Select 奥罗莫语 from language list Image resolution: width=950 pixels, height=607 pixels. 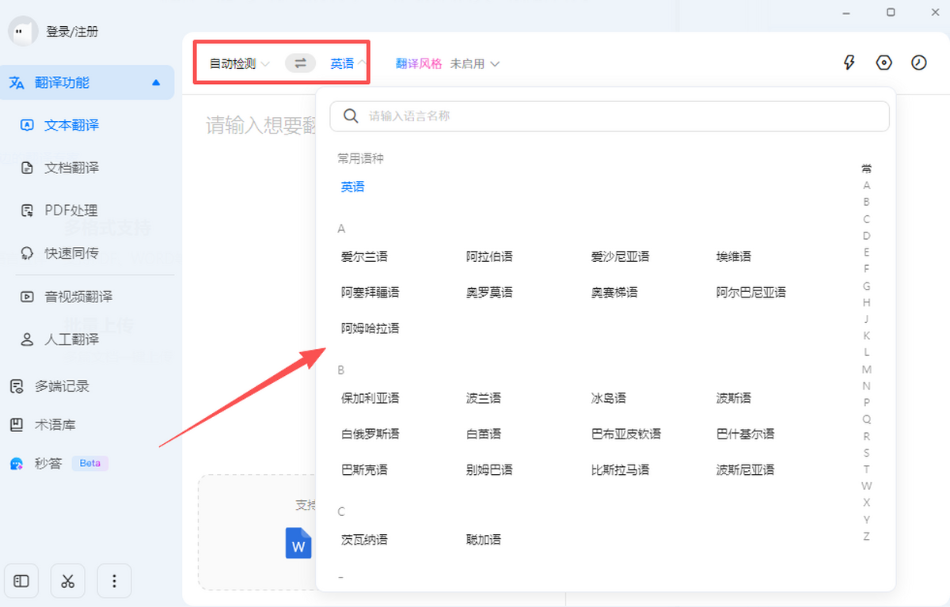pos(489,293)
